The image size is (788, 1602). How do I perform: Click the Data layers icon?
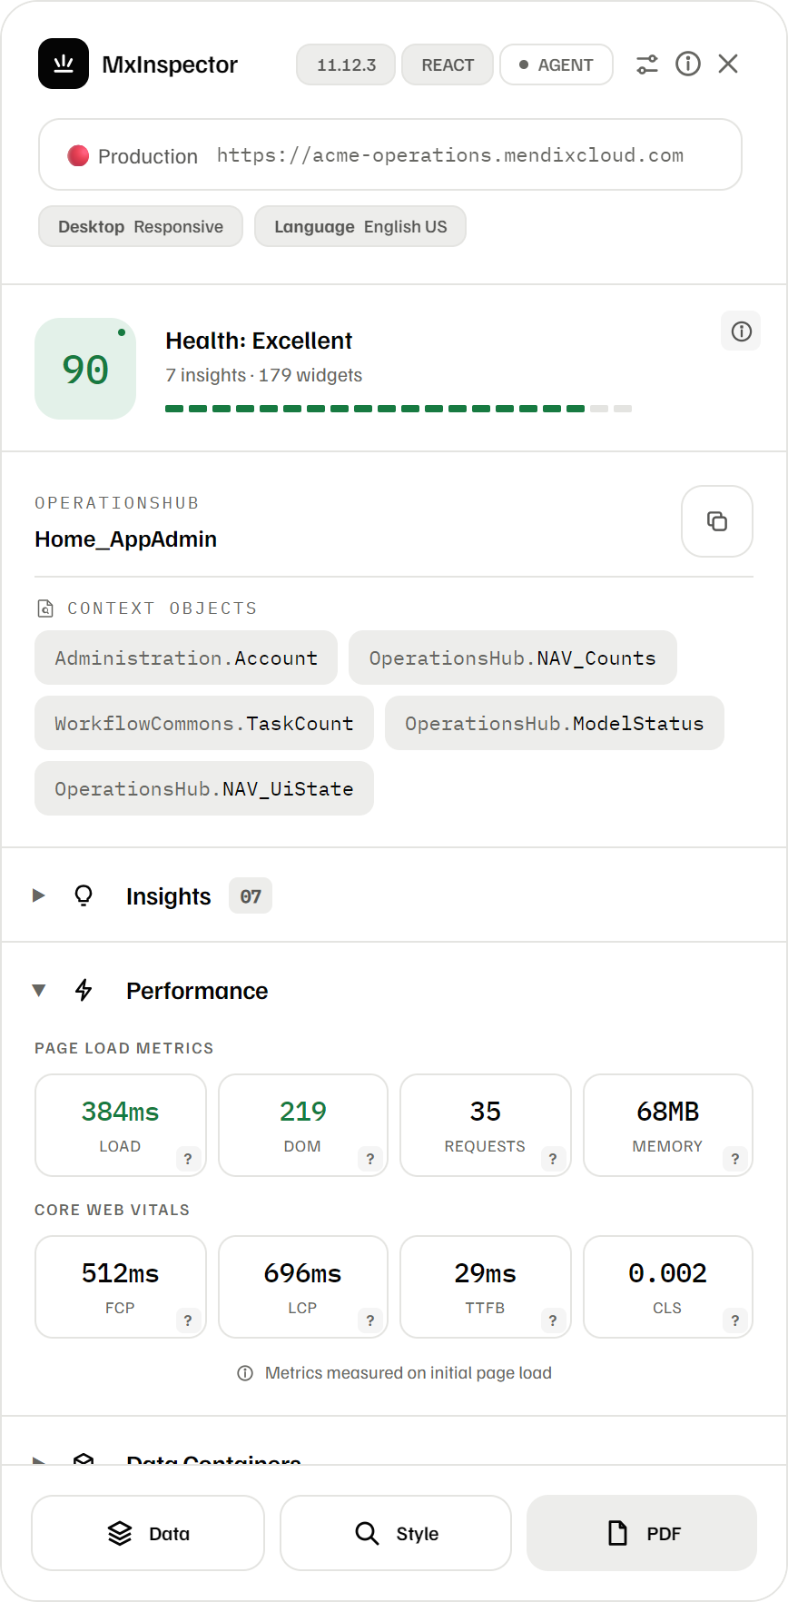point(120,1533)
